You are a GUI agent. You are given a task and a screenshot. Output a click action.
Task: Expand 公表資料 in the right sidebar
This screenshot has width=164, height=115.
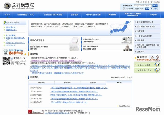pos(147,52)
